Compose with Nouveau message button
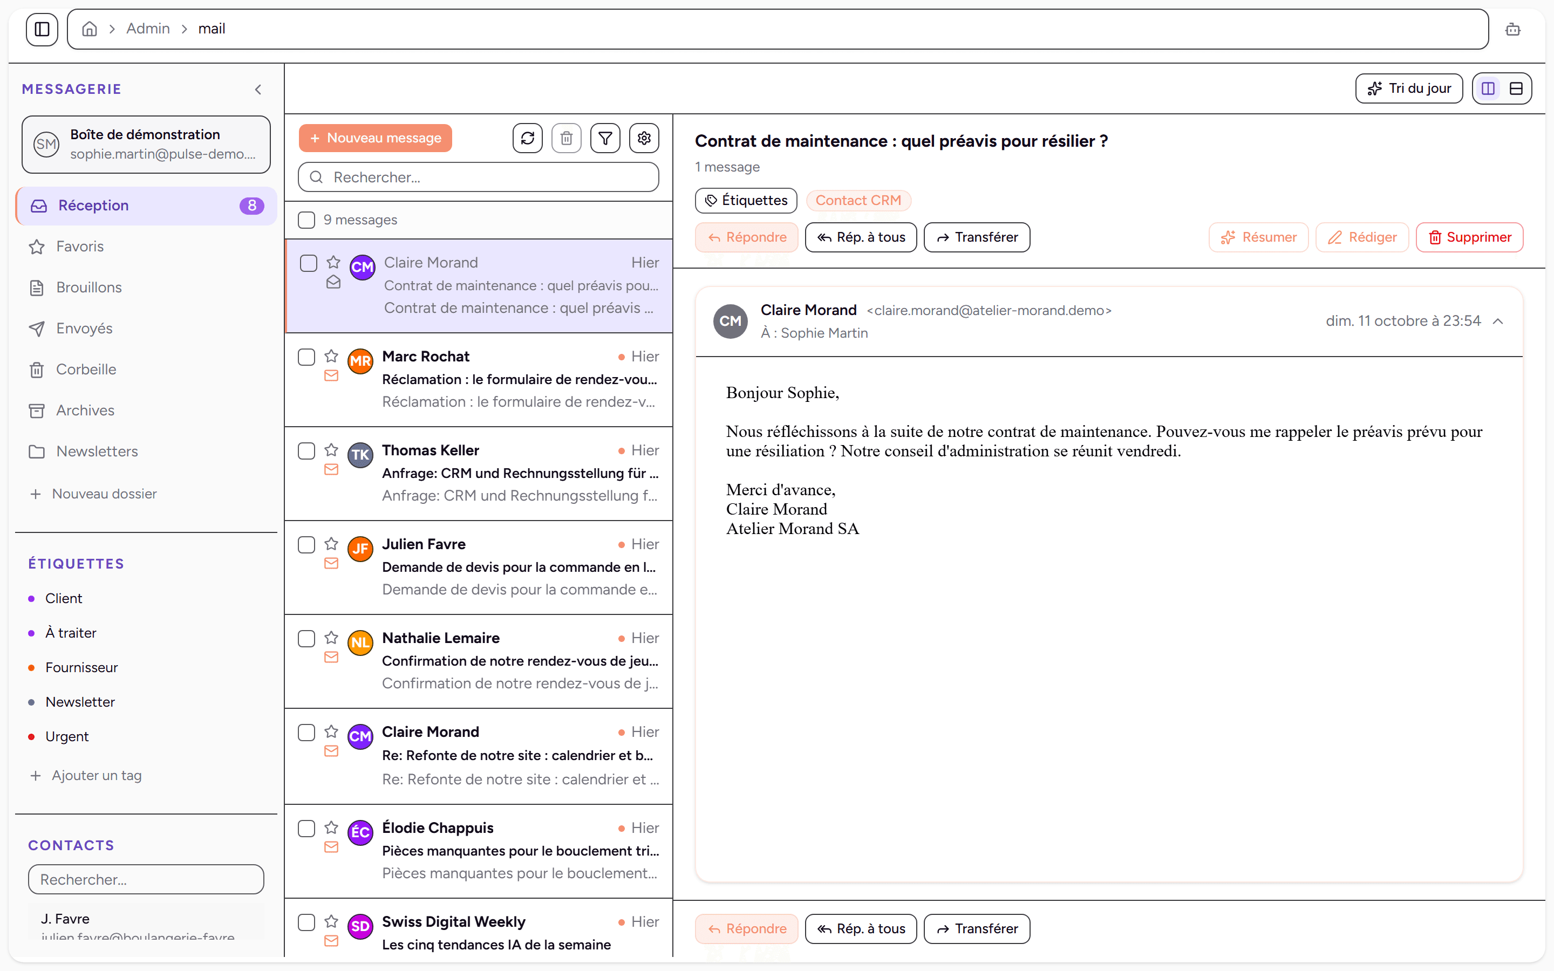 [x=376, y=138]
